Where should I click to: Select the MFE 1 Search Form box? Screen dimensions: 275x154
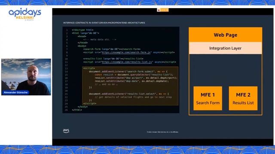pos(208,98)
